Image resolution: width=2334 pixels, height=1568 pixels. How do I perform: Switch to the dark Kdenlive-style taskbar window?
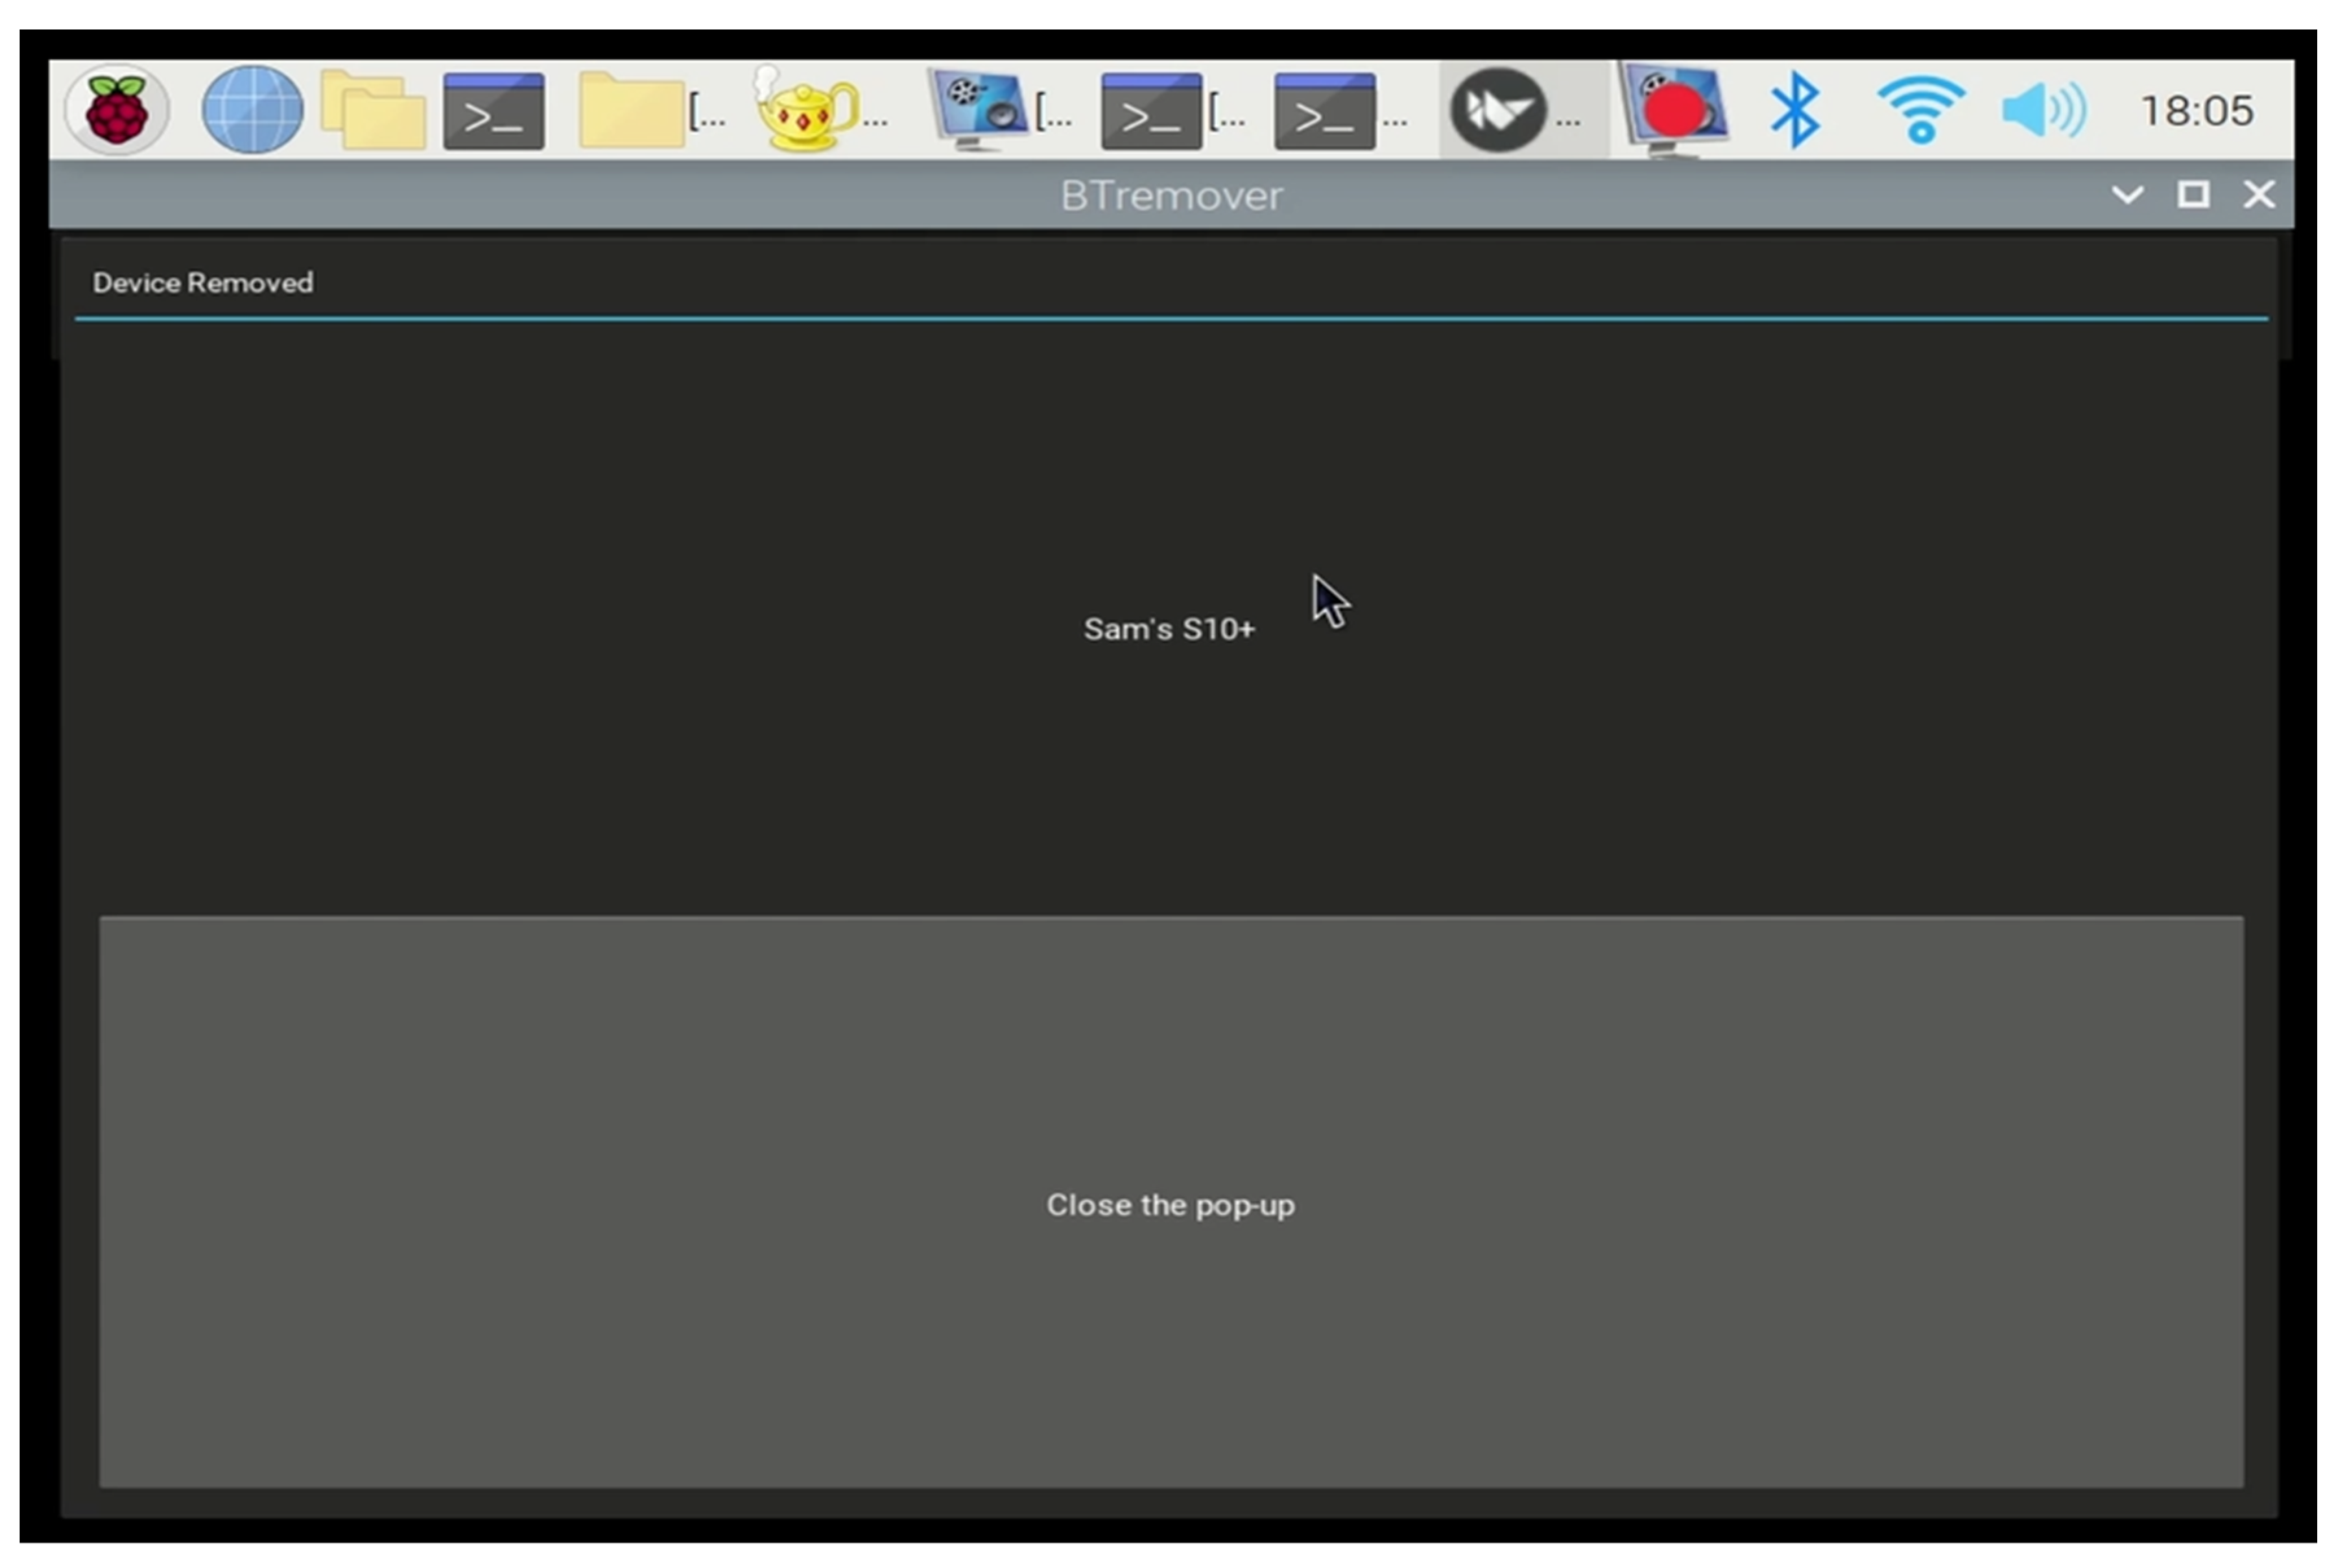1500,110
